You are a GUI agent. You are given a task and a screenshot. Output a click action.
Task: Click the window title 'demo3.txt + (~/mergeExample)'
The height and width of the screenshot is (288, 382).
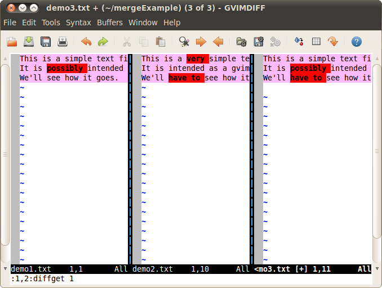click(114, 8)
